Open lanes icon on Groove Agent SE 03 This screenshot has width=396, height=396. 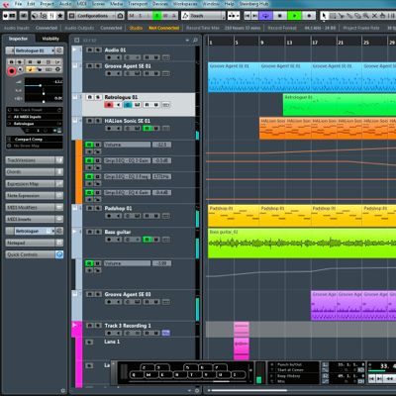165,302
